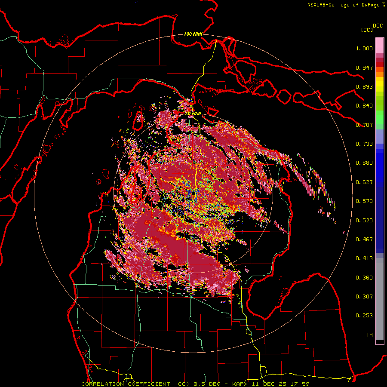Select the 0.947 scale value
The width and height of the screenshot is (387, 387).
click(364, 68)
